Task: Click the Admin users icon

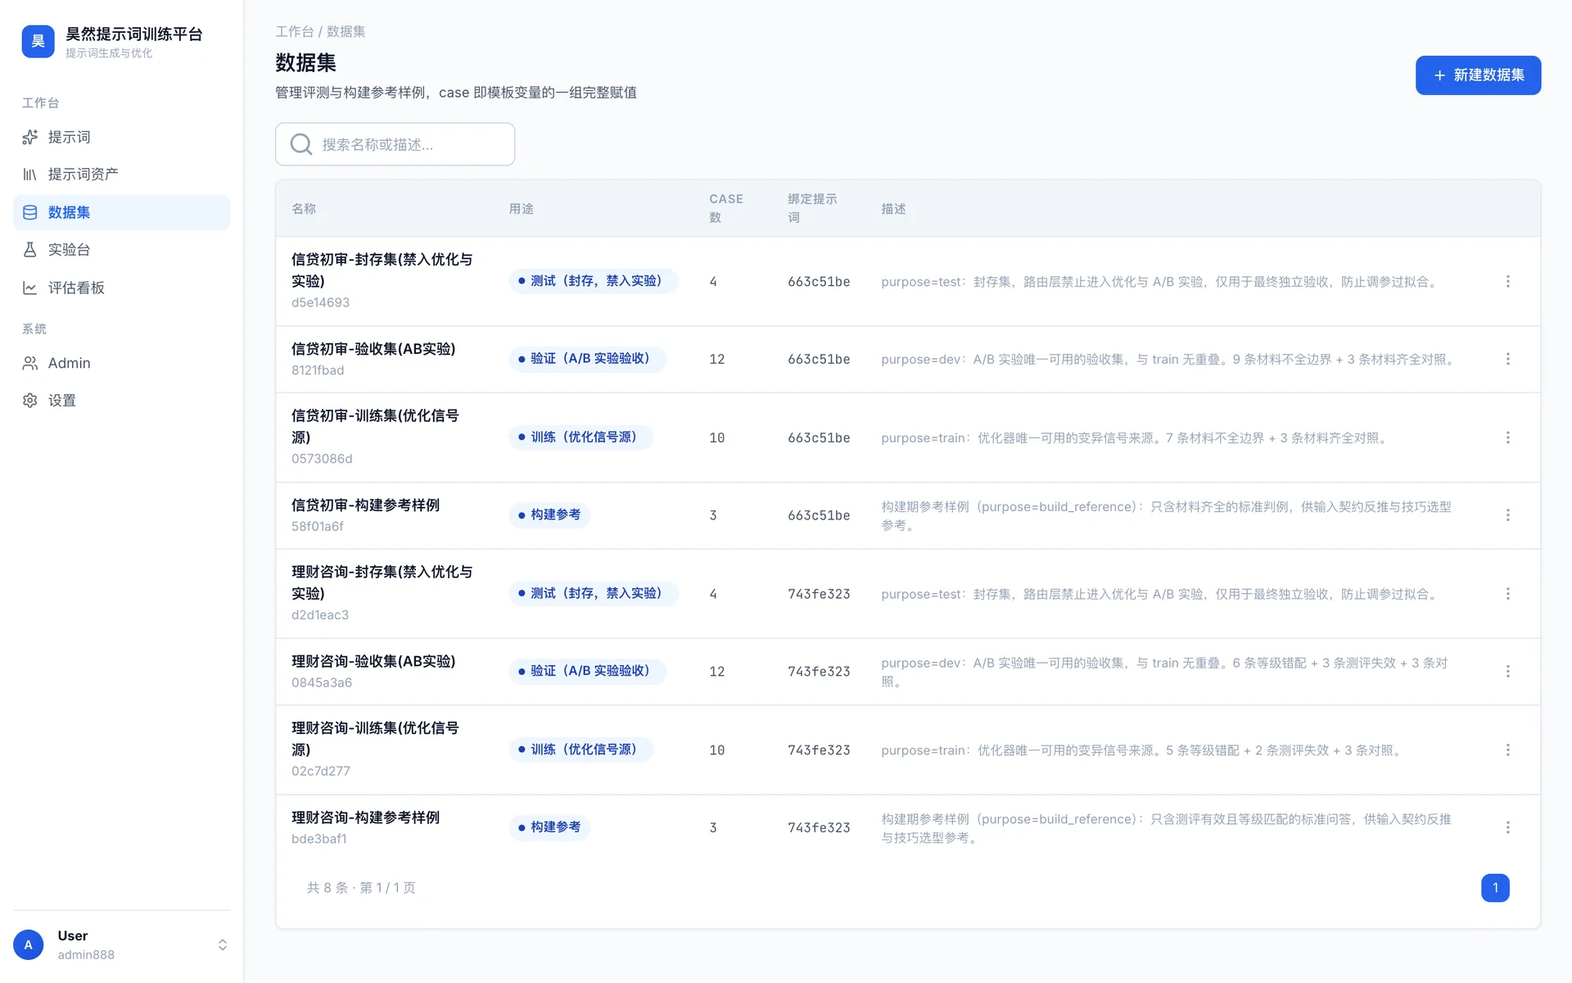Action: coord(30,363)
